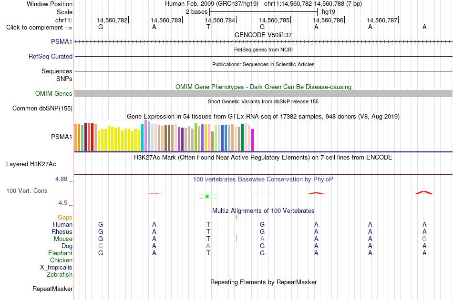Viewport: 453px width, 300px height.
Task: Click the 'H3K27Ac Mark' ENCODE track title
Action: pyautogui.click(x=263, y=158)
